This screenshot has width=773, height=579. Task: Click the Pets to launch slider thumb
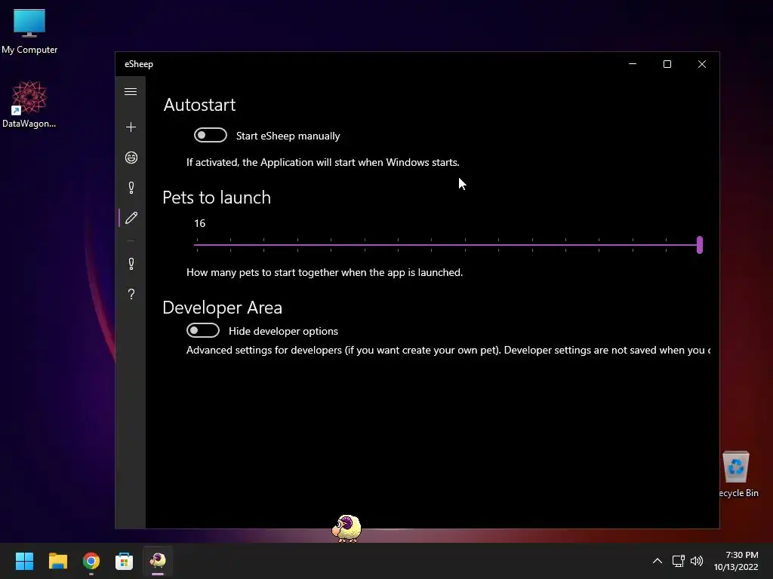[x=700, y=245]
